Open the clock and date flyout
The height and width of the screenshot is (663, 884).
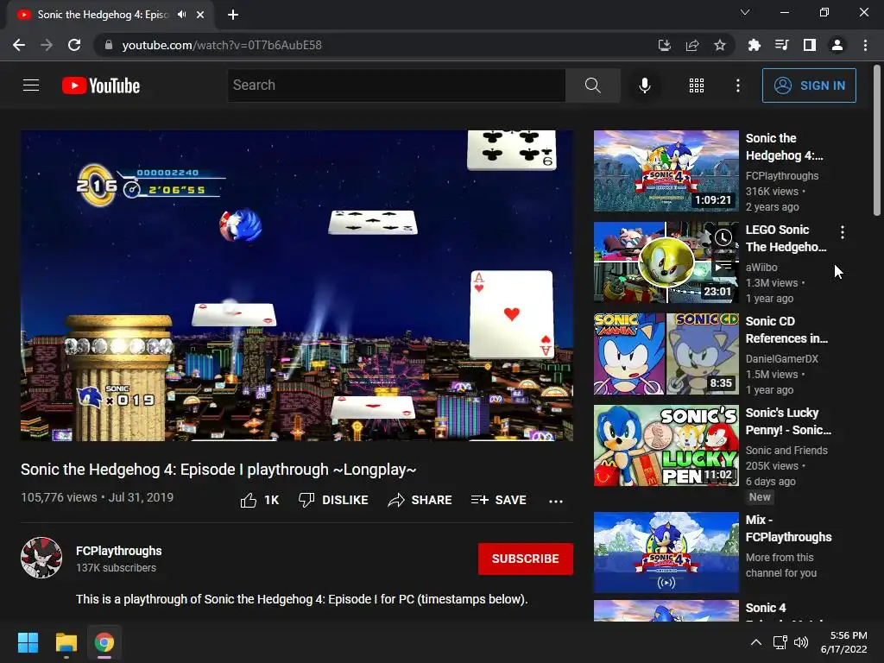pos(844,642)
